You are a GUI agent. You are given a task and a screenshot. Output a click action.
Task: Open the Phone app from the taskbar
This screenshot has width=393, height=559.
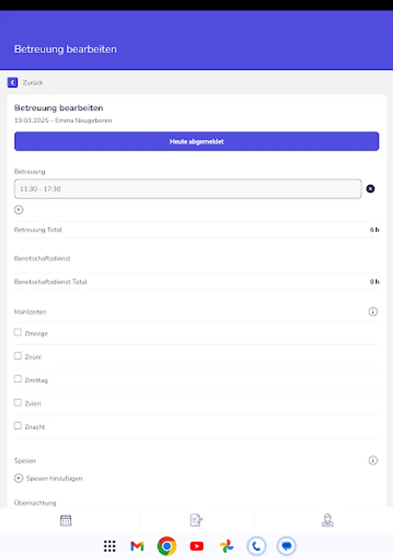click(x=256, y=546)
